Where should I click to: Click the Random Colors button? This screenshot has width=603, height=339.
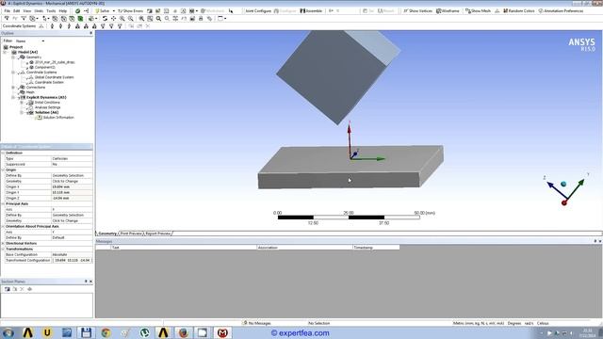pos(519,10)
